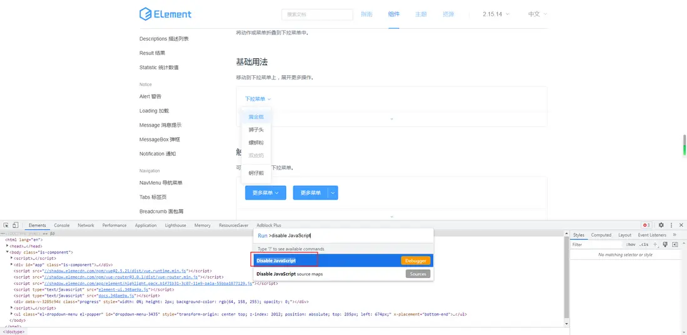Select Disable JavaScript source maps command
This screenshot has width=687, height=335.
(343, 274)
